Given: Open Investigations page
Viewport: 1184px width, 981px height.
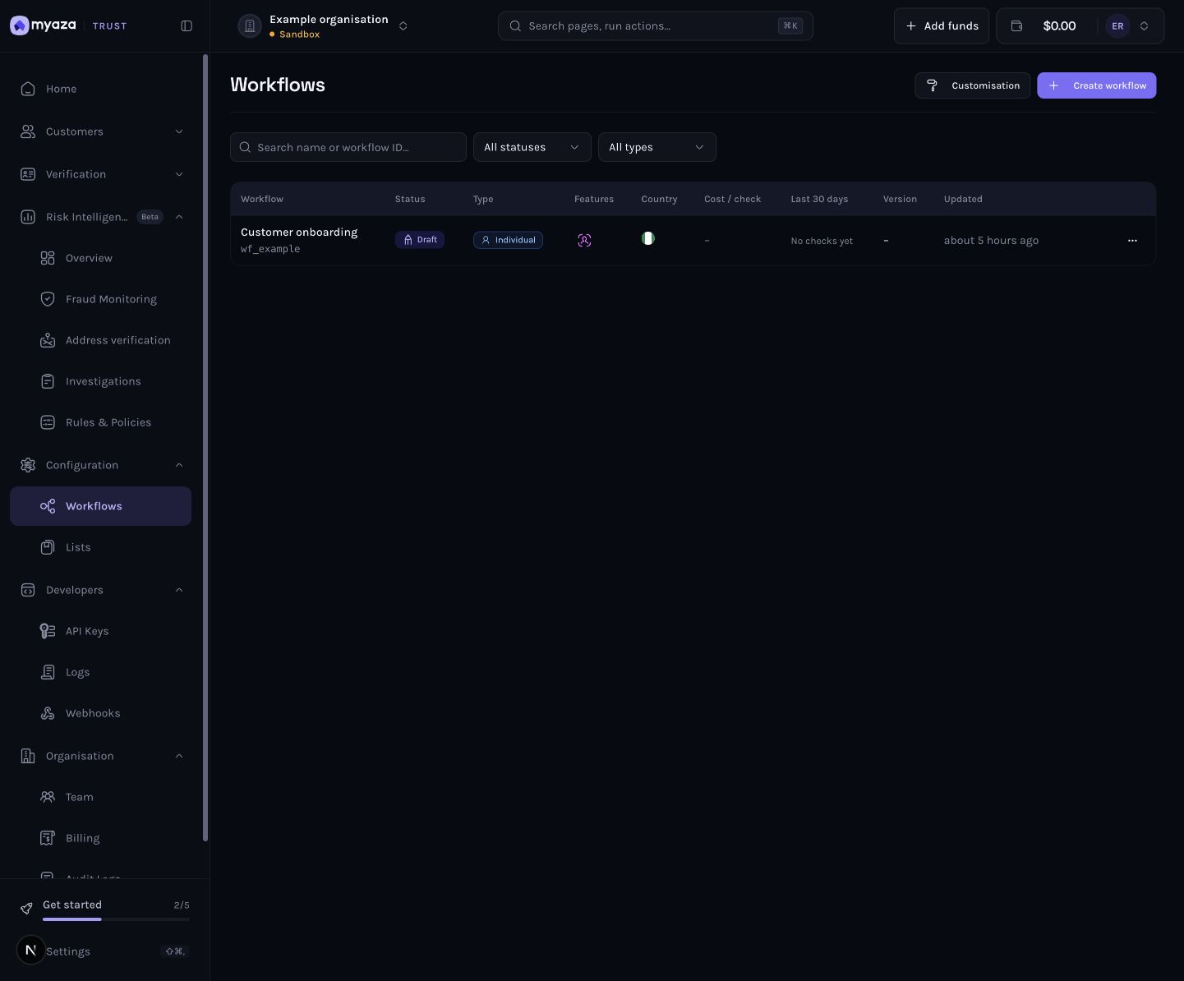Looking at the screenshot, I should coord(100,381).
